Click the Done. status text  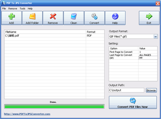[x=53, y=102]
